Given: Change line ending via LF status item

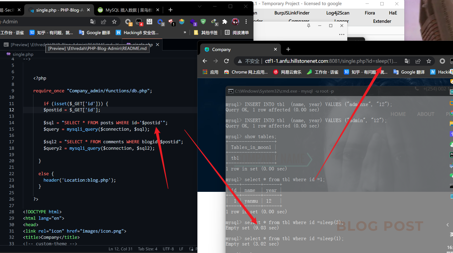Looking at the screenshot, I should (181, 249).
